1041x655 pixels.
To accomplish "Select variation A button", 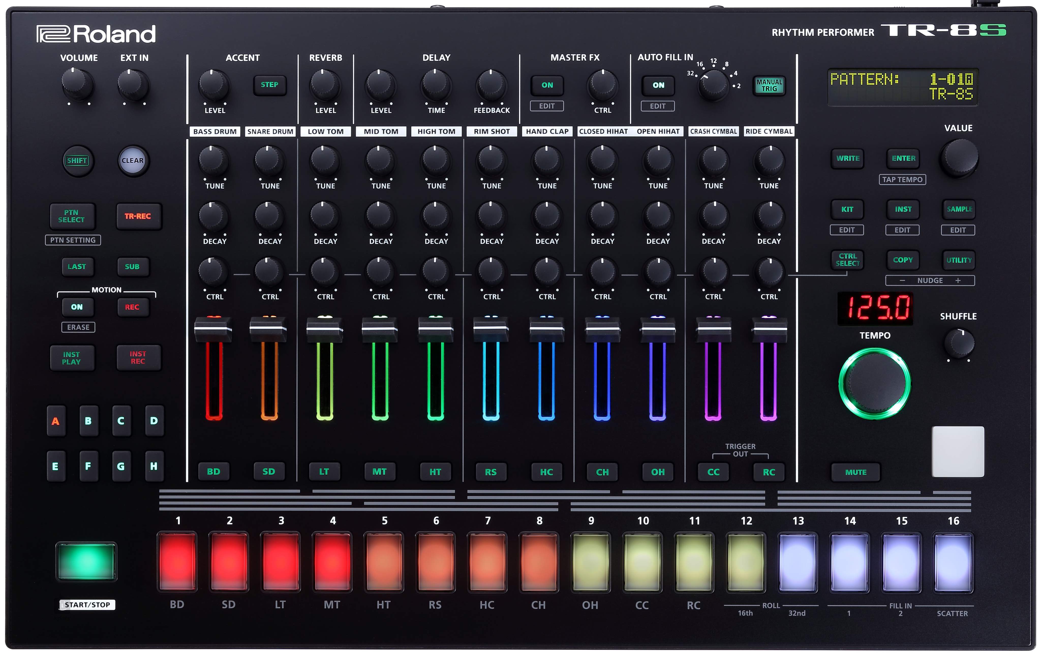I will pyautogui.click(x=56, y=421).
